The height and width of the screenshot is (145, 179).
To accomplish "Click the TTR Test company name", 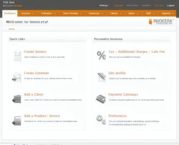I will pos(9,2).
